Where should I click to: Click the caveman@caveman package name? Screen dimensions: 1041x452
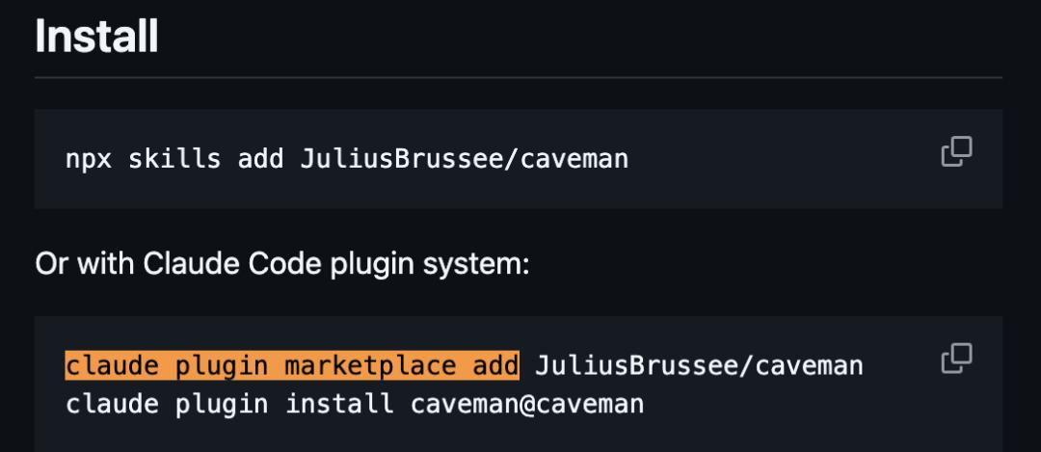[x=527, y=404]
